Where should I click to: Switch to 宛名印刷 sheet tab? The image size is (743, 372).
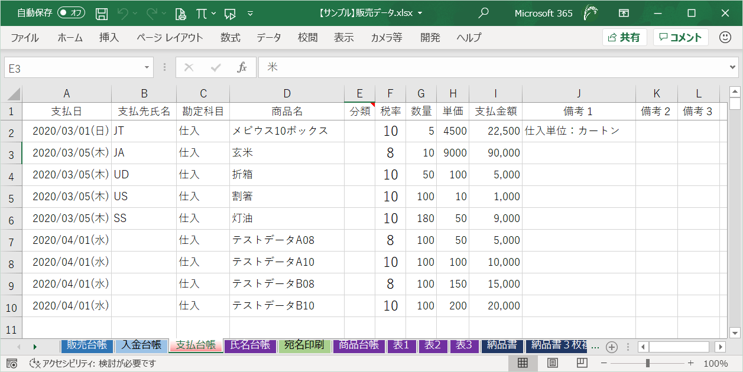pos(305,345)
